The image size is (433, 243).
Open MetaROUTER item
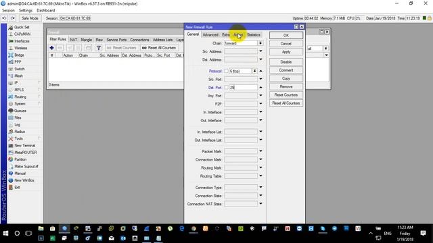click(26, 153)
